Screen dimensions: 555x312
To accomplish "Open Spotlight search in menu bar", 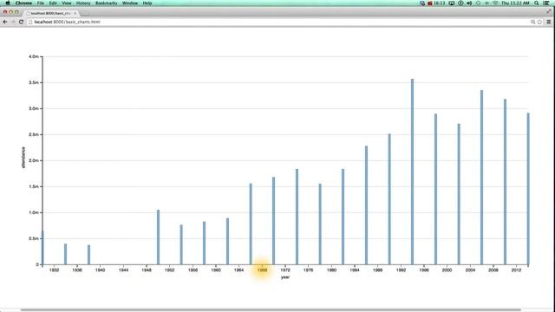I will pos(537,3).
